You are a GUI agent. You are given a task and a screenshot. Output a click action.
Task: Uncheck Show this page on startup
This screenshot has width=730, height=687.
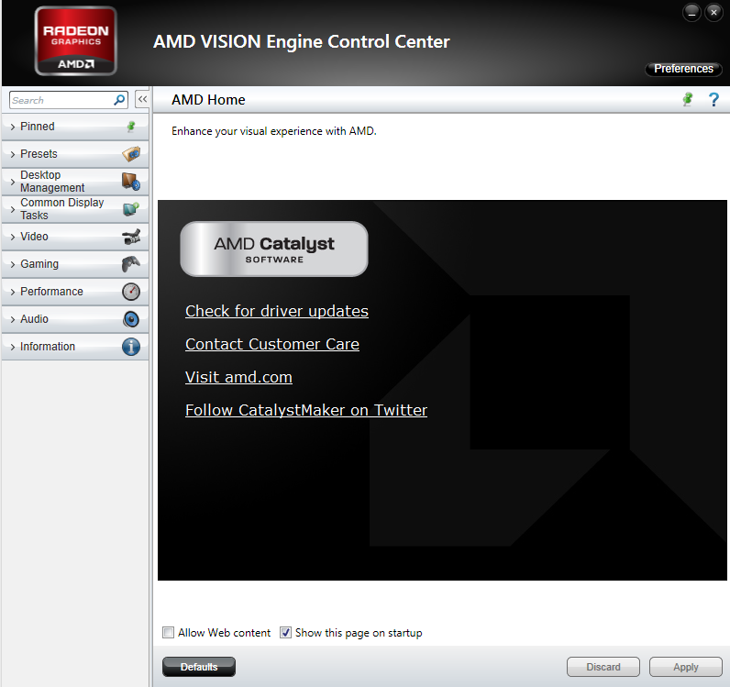point(285,633)
